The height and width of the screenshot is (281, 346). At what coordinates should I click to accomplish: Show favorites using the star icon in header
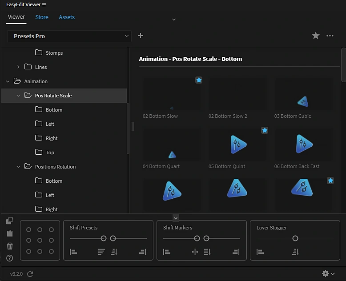[x=316, y=36]
